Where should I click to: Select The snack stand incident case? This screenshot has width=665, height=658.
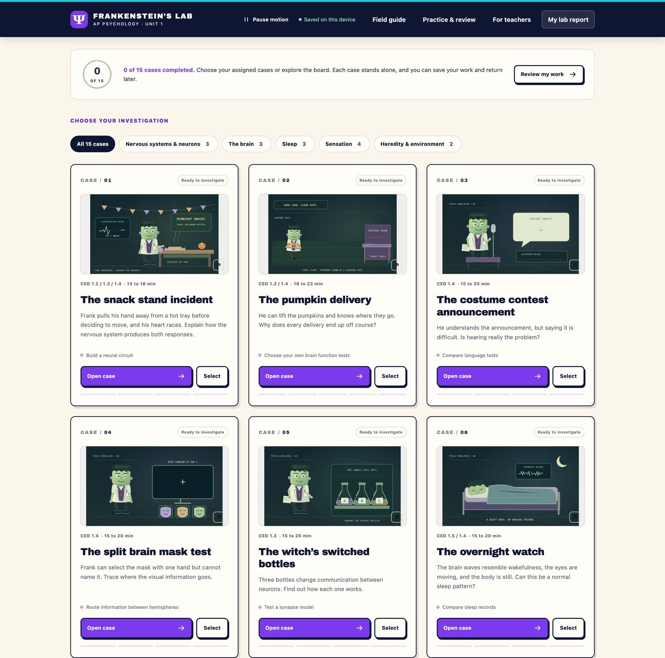click(212, 376)
